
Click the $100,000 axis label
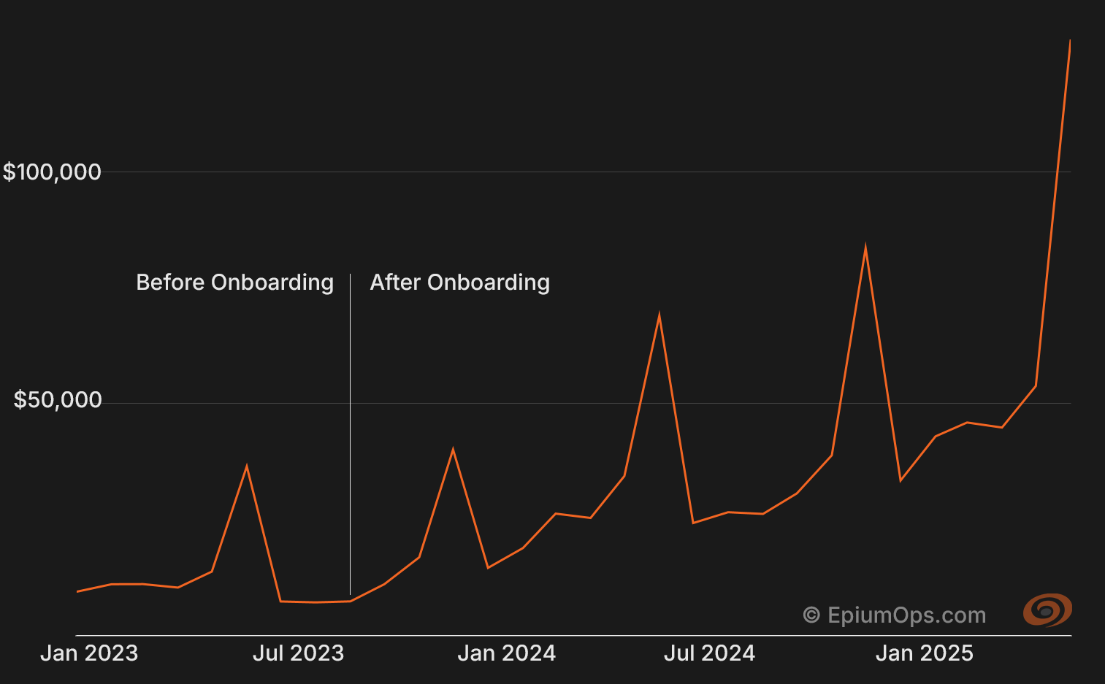point(53,172)
